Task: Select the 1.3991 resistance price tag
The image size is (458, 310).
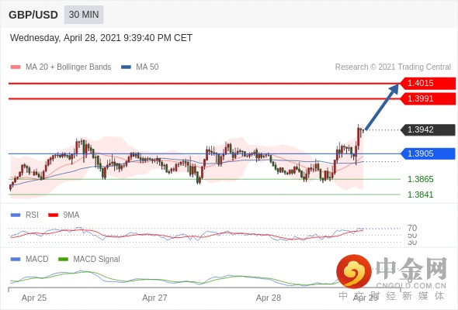Action: tap(428, 98)
